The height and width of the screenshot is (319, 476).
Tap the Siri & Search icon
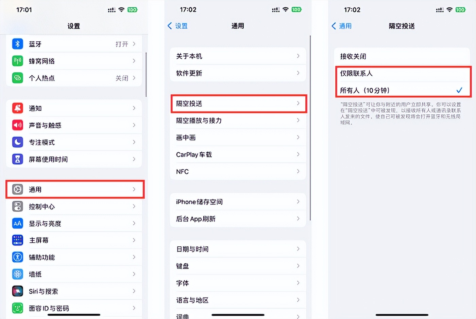[18, 291]
